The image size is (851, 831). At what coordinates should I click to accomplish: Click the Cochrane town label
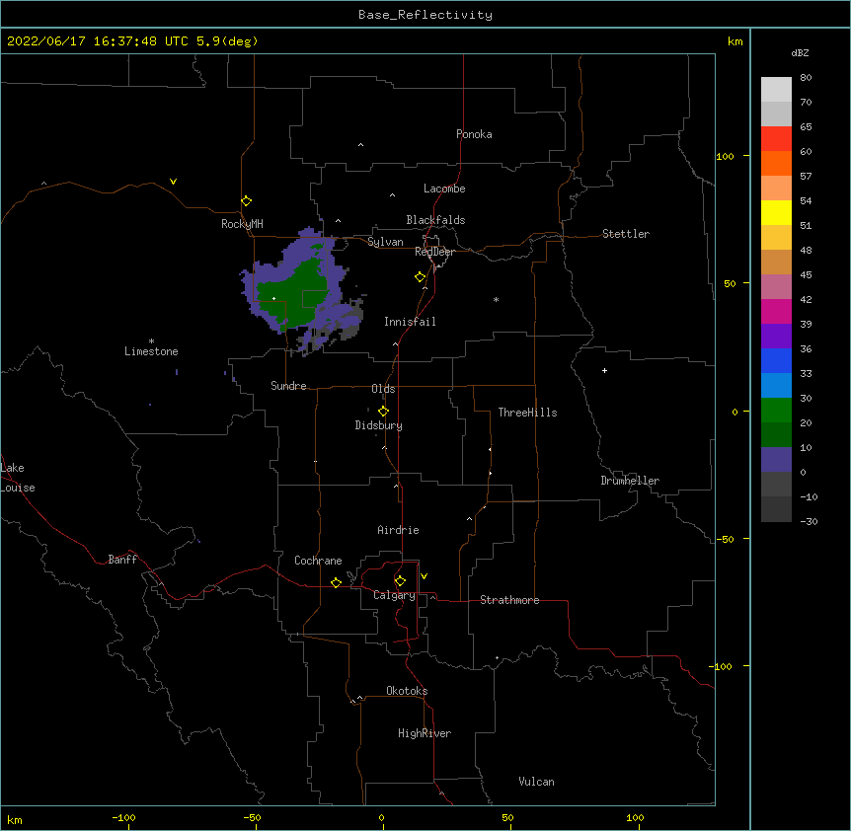(318, 561)
